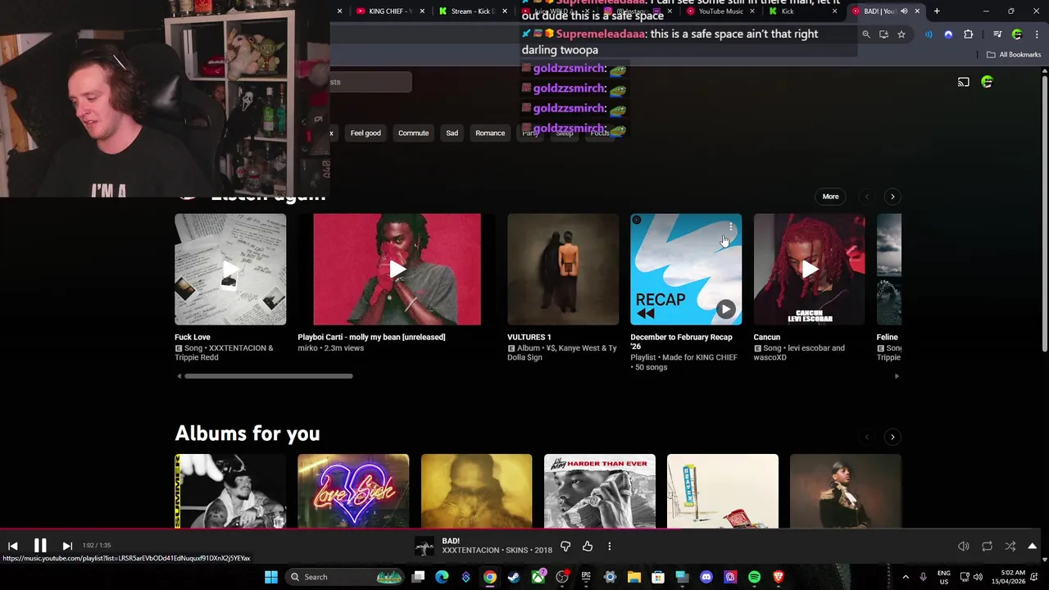Open Steam from the taskbar
This screenshot has height=590, width=1049.
[514, 577]
